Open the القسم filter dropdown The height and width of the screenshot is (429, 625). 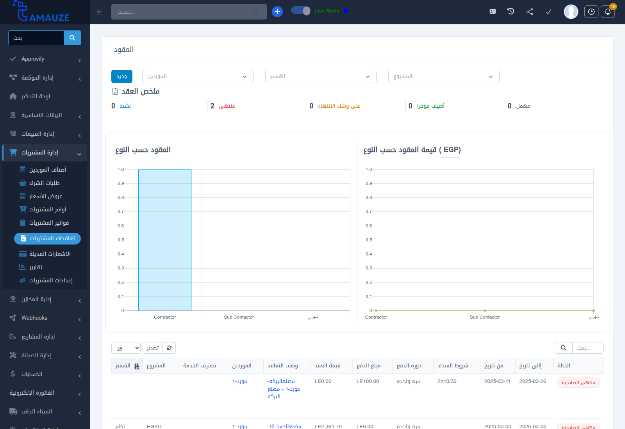[x=321, y=76]
